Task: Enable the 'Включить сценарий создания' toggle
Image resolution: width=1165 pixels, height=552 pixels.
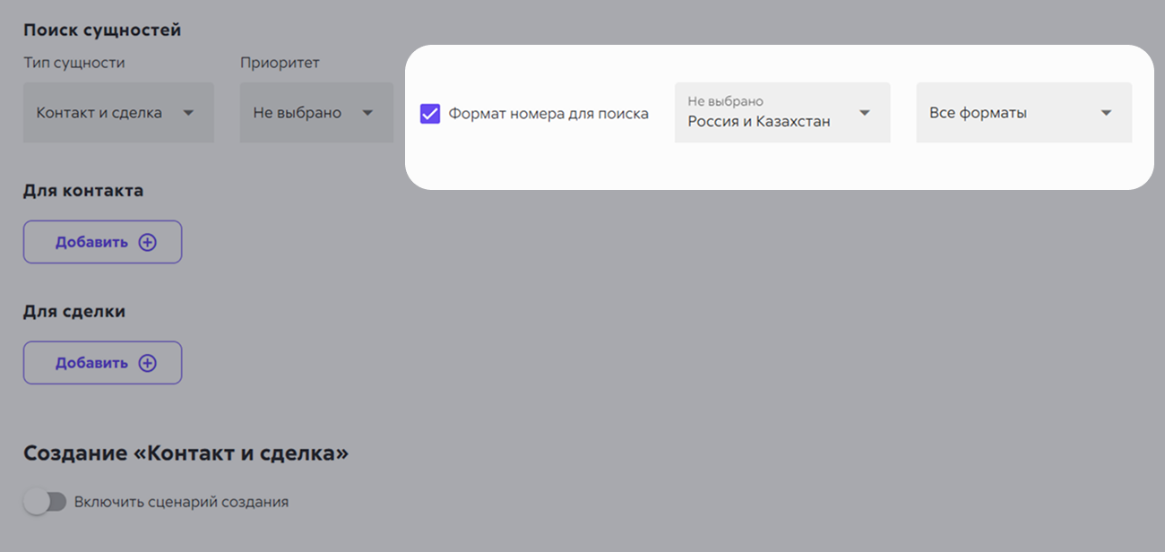Action: point(45,502)
